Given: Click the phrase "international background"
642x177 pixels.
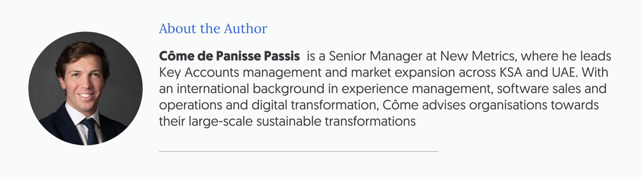Looking at the screenshot, I should [250, 89].
